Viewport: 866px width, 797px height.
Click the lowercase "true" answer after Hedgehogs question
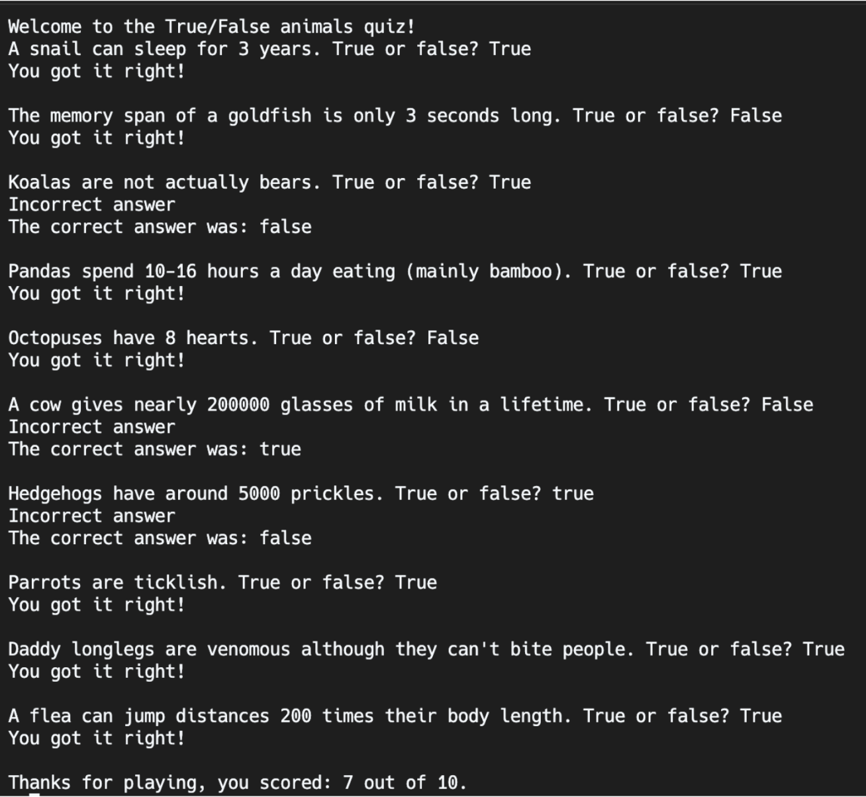[x=573, y=494]
